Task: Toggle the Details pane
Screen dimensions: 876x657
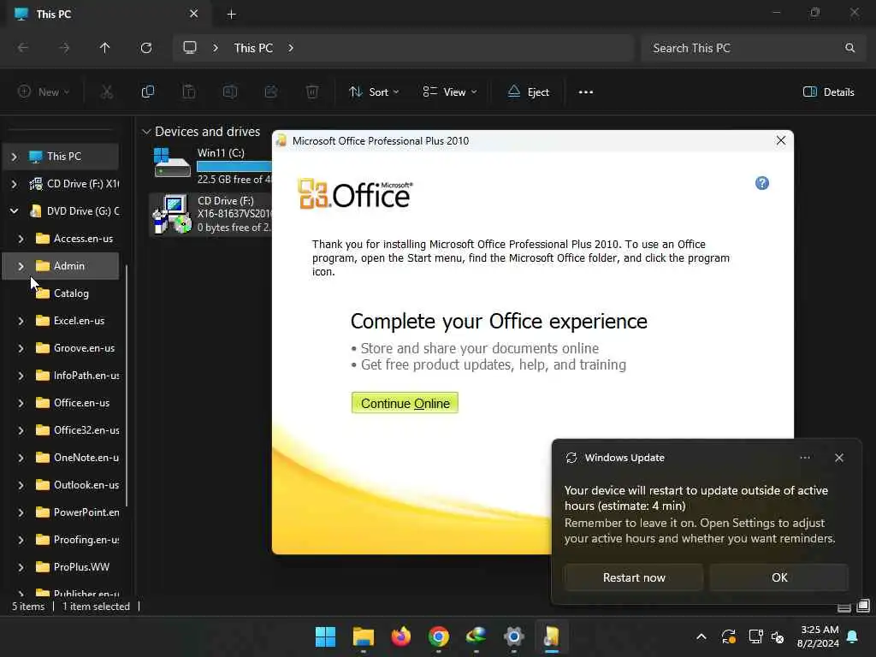Action: pyautogui.click(x=828, y=92)
